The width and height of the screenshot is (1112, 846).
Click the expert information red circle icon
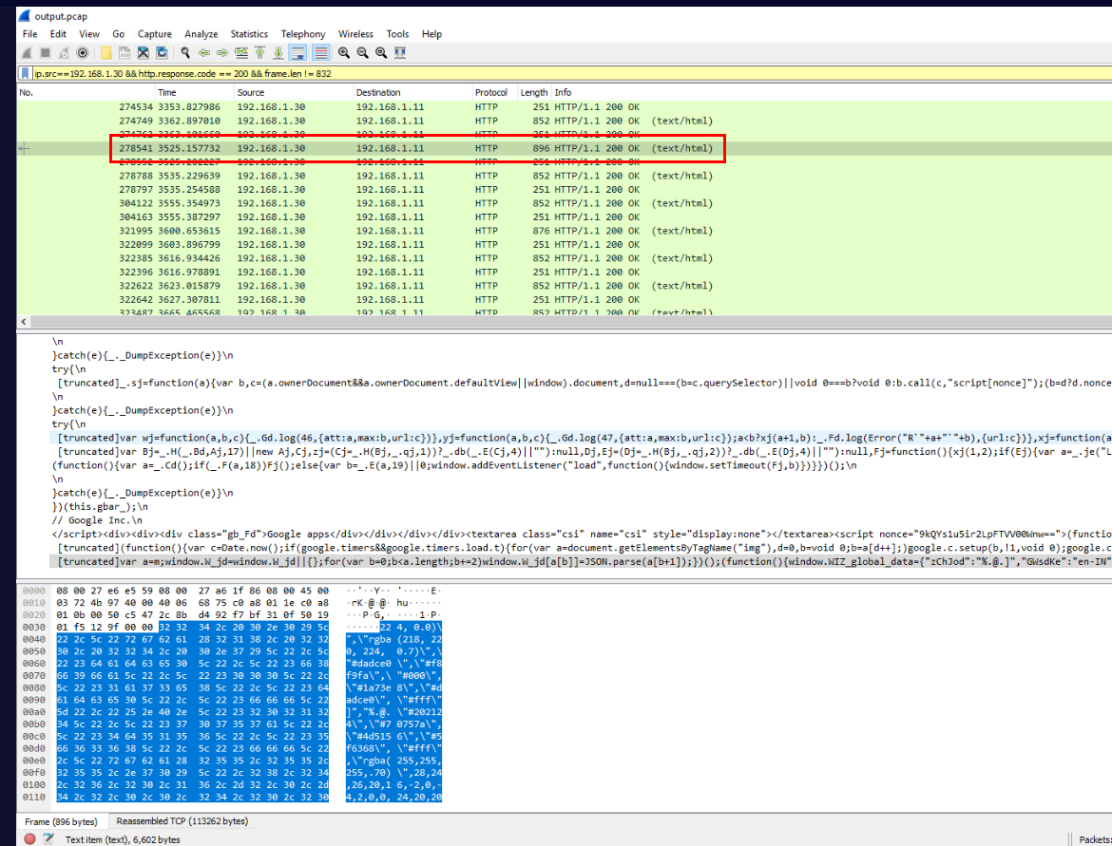[x=29, y=839]
